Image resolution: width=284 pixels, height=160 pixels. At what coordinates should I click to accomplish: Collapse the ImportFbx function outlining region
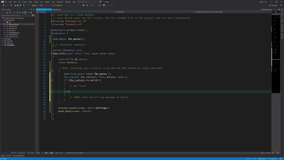pos(51,53)
